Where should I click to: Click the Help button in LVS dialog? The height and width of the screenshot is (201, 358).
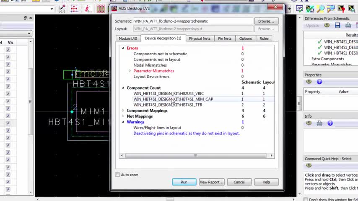pyautogui.click(x=266, y=182)
